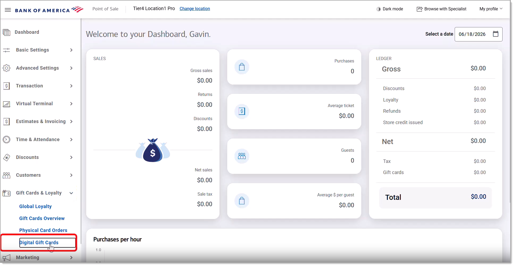
Task: Click the Marketing megaphone icon
Action: tap(6, 258)
